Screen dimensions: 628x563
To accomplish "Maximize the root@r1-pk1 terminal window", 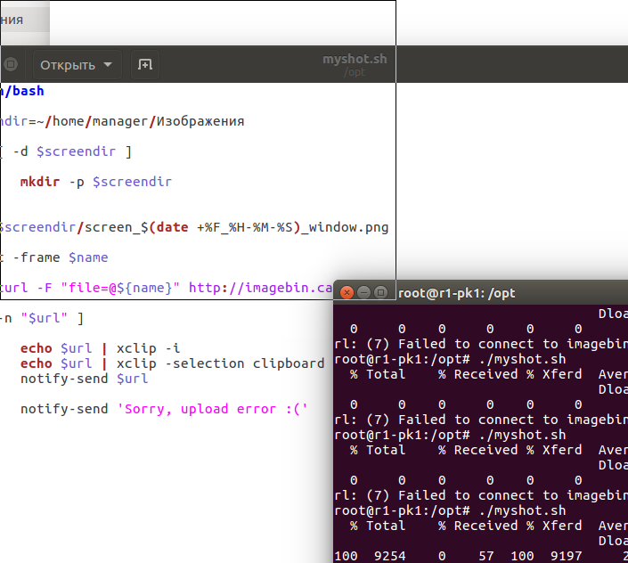I will (x=380, y=293).
